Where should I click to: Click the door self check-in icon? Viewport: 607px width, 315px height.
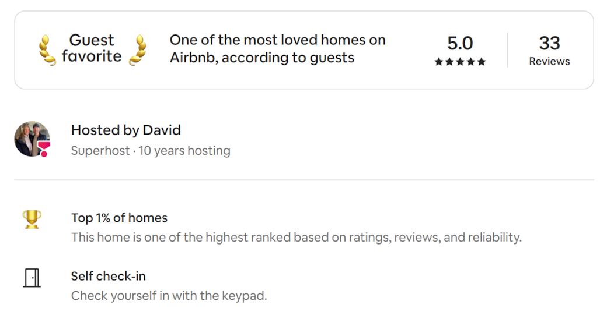coord(32,278)
